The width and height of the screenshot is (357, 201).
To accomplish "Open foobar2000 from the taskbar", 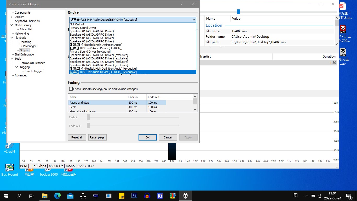I will (185, 196).
